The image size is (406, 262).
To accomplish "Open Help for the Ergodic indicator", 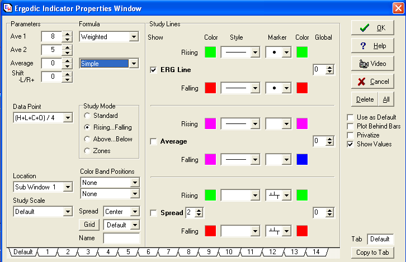I will click(372, 46).
